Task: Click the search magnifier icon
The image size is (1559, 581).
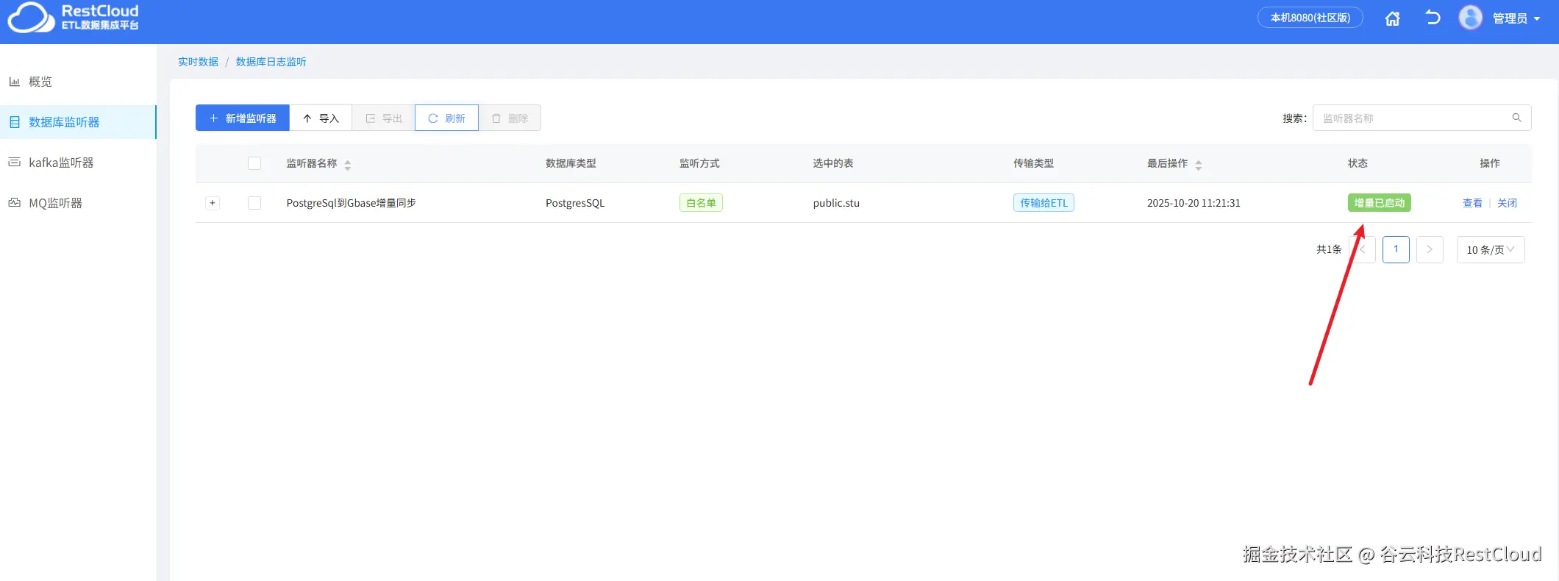Action: tap(1516, 118)
